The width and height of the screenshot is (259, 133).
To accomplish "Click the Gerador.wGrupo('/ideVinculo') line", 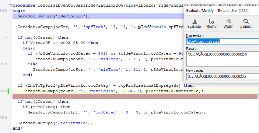I will tap(55, 123).
